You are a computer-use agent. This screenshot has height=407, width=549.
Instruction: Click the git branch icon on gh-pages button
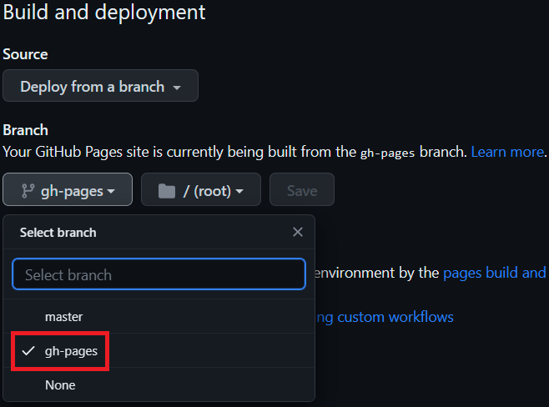click(28, 191)
